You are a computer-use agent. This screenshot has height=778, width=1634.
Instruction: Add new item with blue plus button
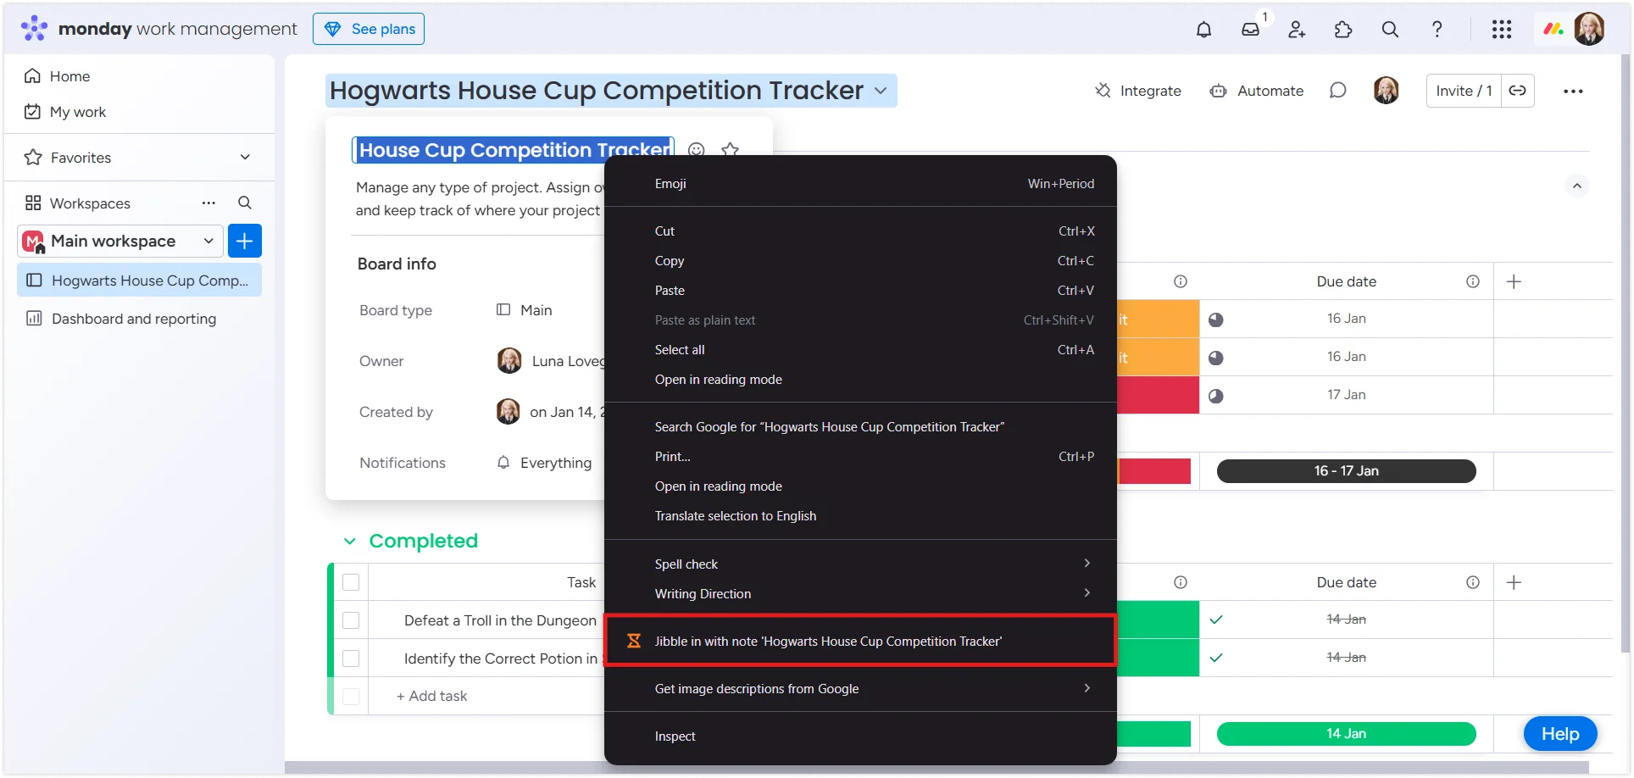tap(245, 241)
